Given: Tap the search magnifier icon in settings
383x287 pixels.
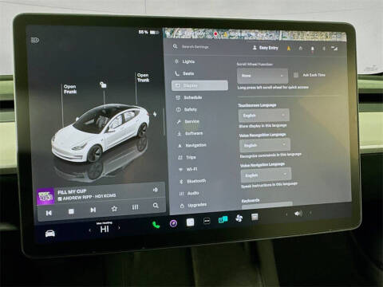Looking at the screenshot, I should point(175,46).
